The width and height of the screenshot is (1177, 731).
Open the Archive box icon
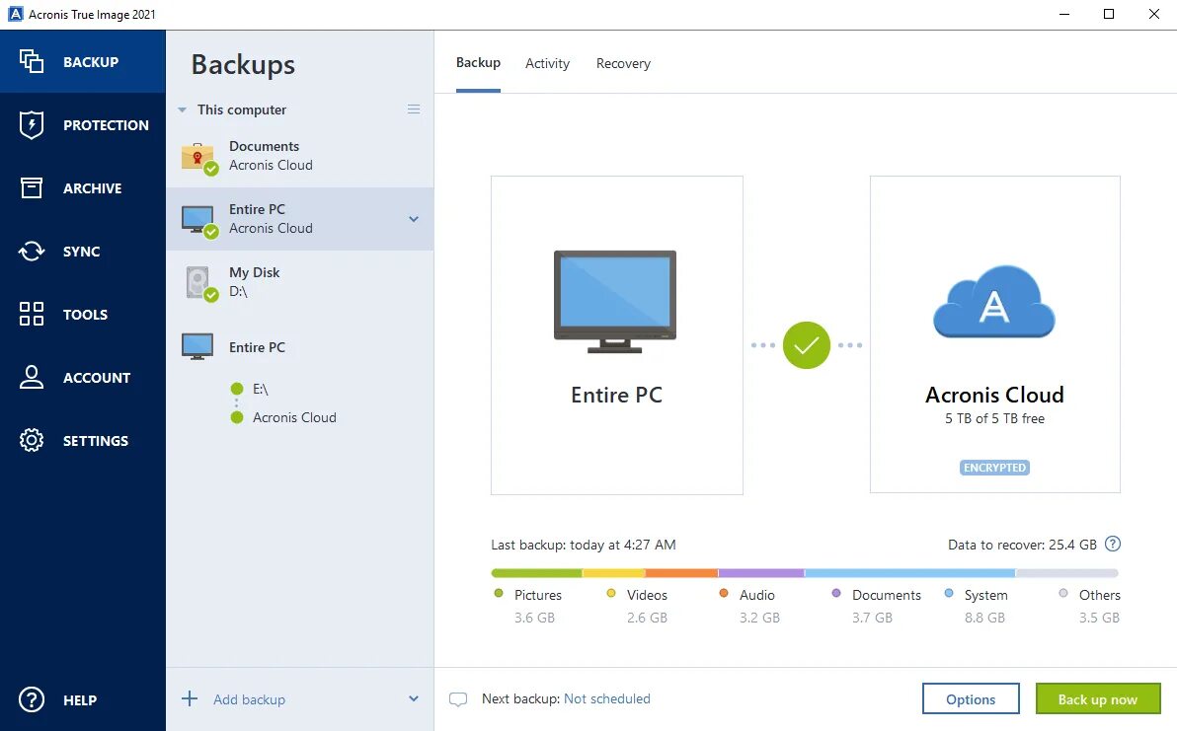click(x=32, y=187)
